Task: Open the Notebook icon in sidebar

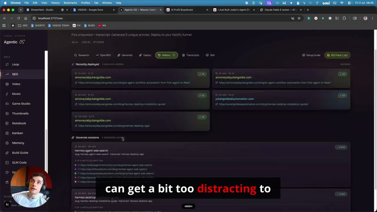Action: 7,123
